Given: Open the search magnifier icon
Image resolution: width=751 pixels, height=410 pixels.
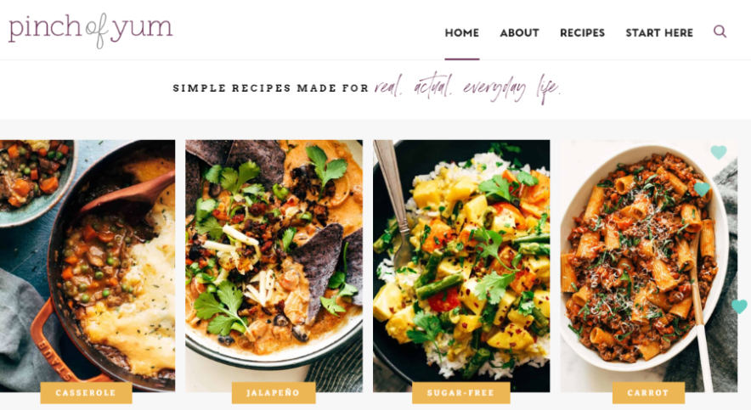Looking at the screenshot, I should pyautogui.click(x=720, y=31).
